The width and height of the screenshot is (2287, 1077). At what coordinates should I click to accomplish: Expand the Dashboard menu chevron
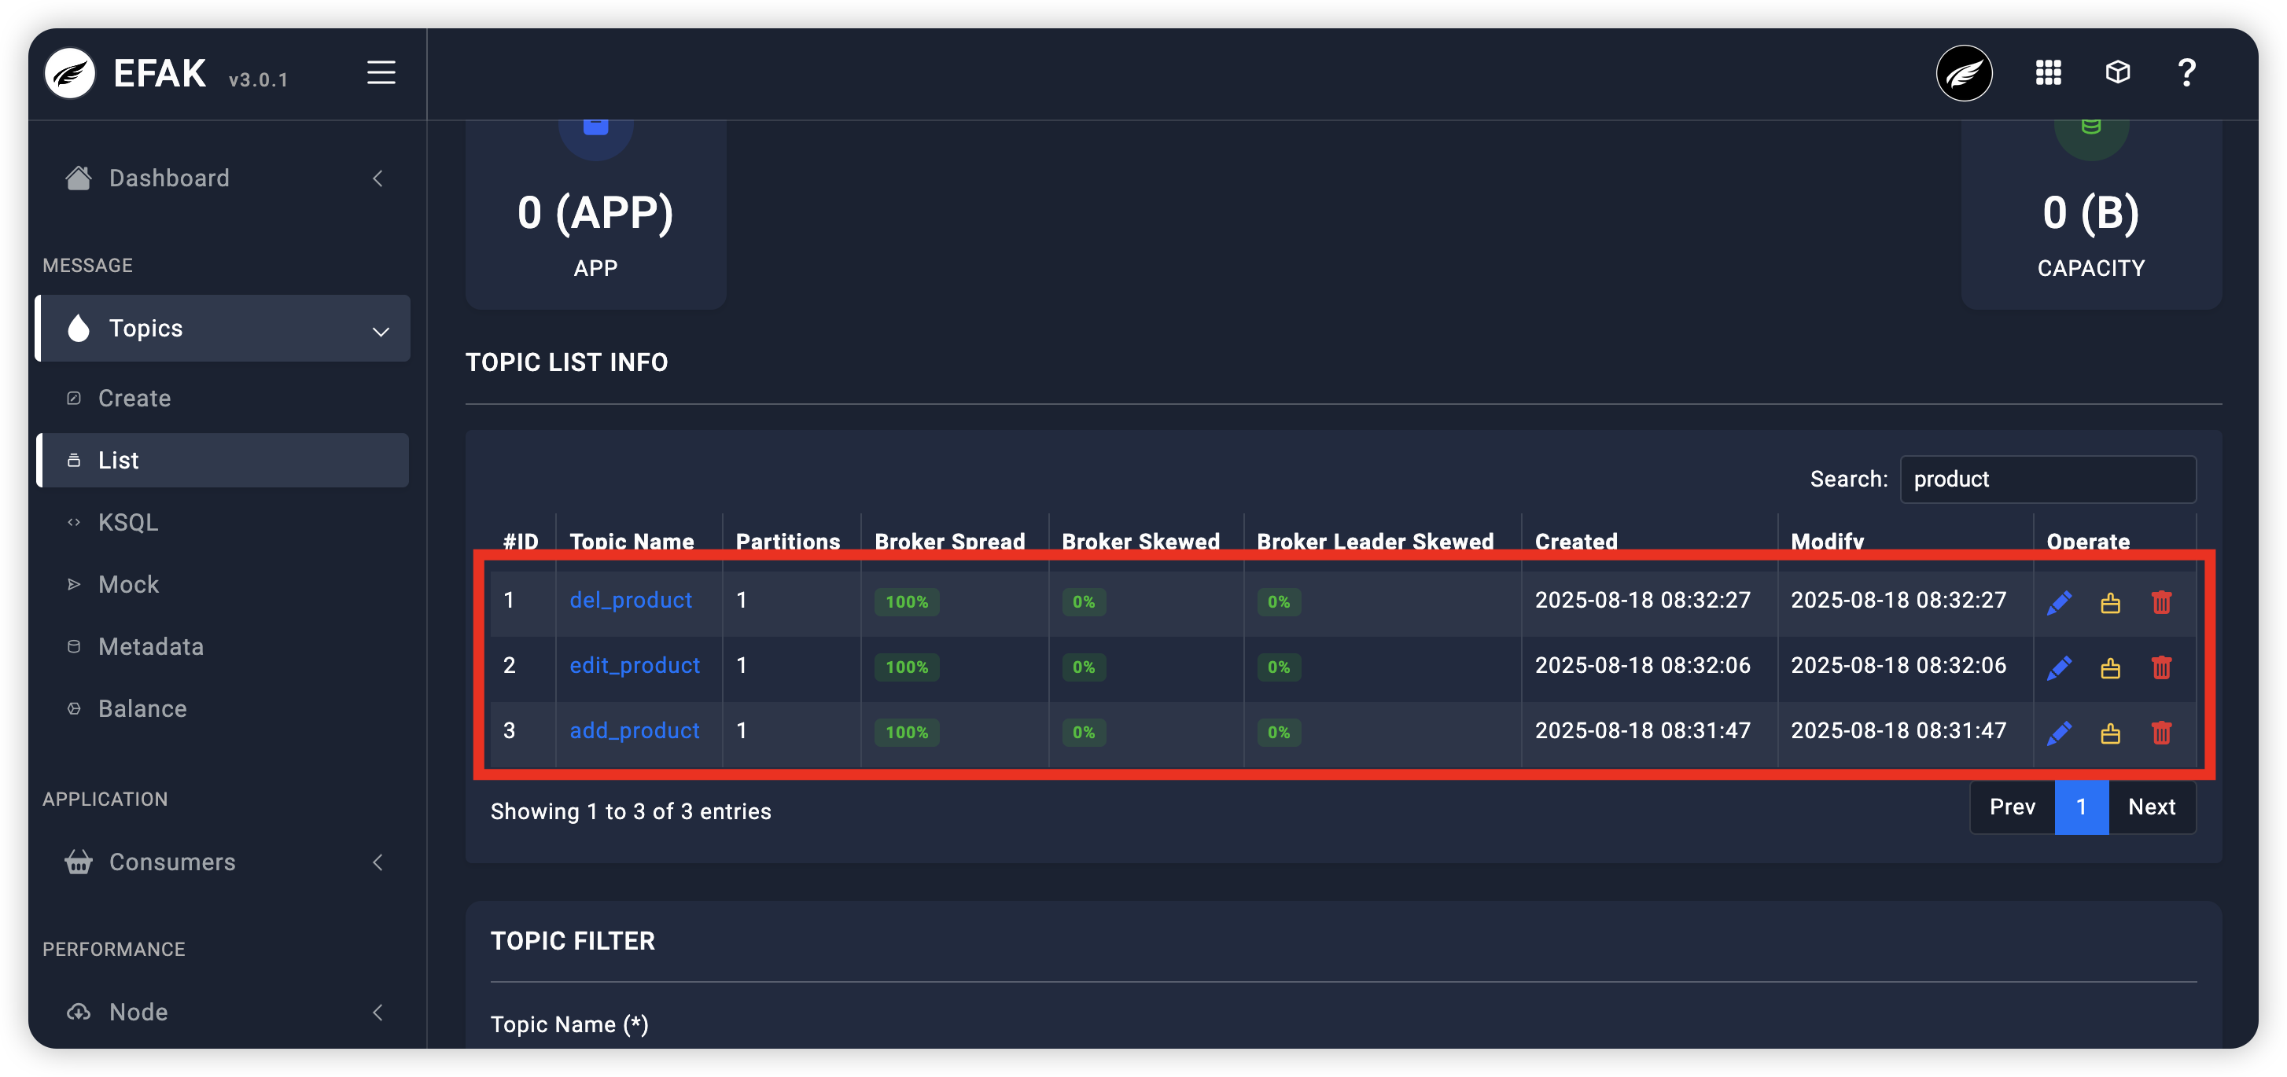(378, 178)
